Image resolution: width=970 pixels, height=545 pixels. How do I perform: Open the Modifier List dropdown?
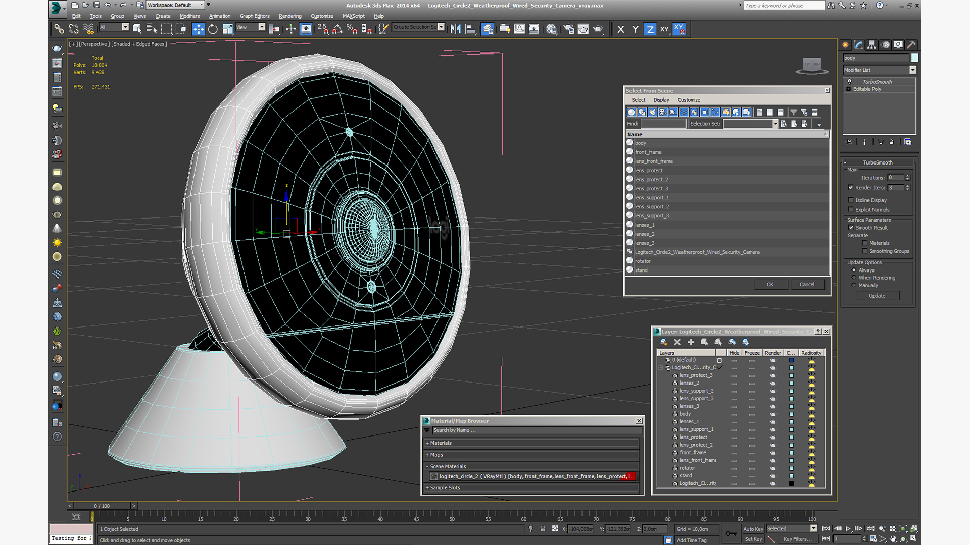coord(912,70)
